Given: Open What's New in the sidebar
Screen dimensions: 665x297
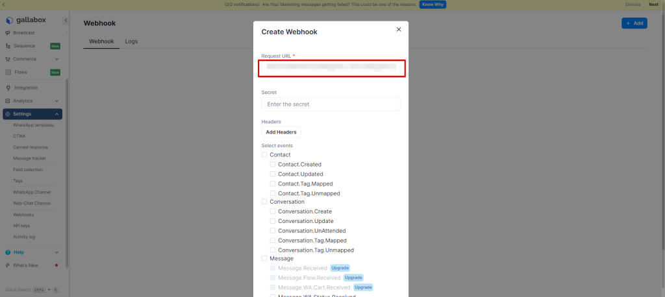Looking at the screenshot, I should point(25,265).
